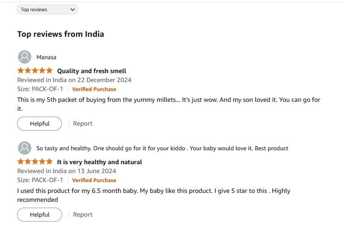Click the "Verified Purchase" label dated 22 December
The height and width of the screenshot is (231, 342).
pyautogui.click(x=94, y=89)
